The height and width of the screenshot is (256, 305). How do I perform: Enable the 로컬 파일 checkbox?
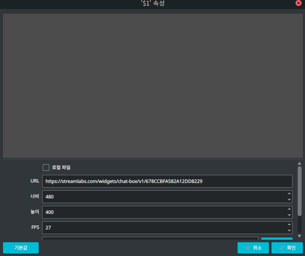[46, 168]
